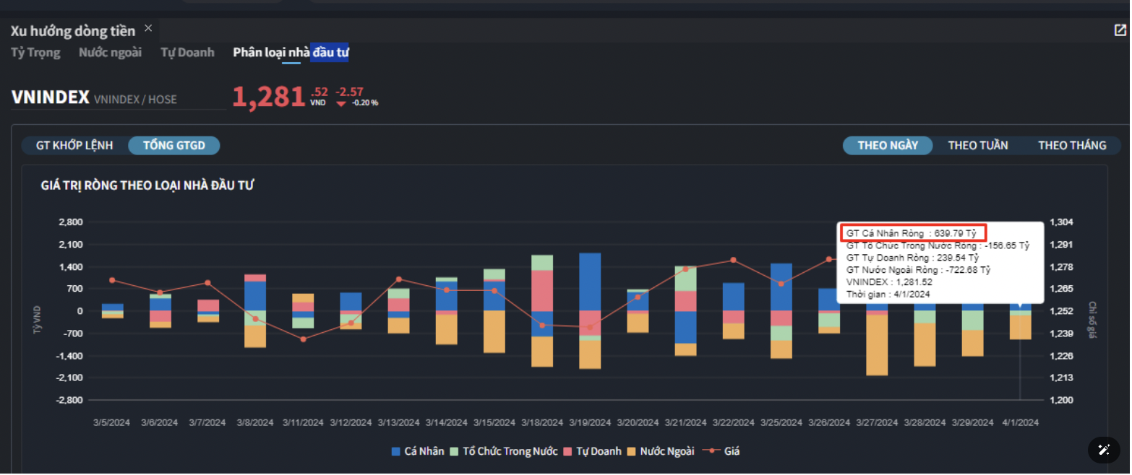Open panel in external pop-out window
Image resolution: width=1132 pixels, height=475 pixels.
(1120, 30)
